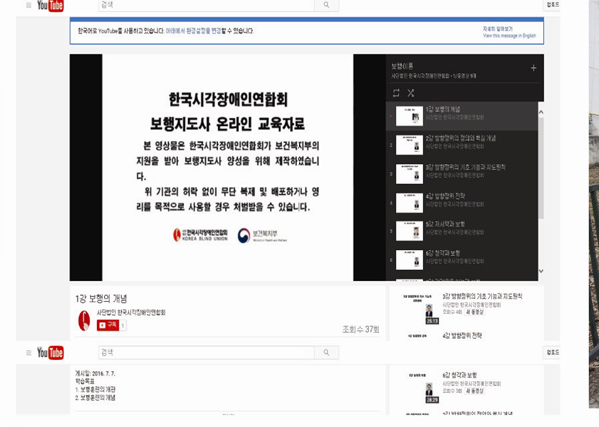Open suggested video title 6강 in the lower list

459,375
